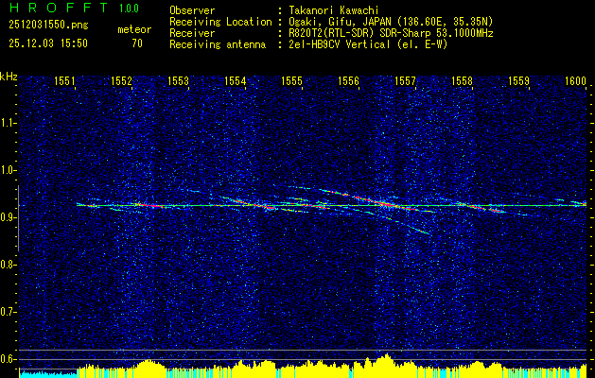595x378 pixels.
Task: Click the 1551 time marker
Action: point(65,82)
